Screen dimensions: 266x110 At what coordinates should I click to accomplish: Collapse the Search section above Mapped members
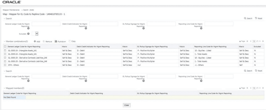4,71
